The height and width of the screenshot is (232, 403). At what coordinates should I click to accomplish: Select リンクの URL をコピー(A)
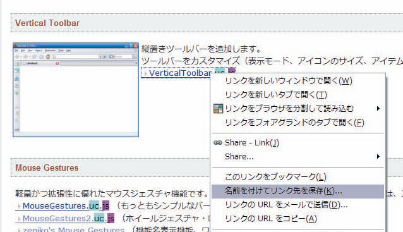coord(298,219)
